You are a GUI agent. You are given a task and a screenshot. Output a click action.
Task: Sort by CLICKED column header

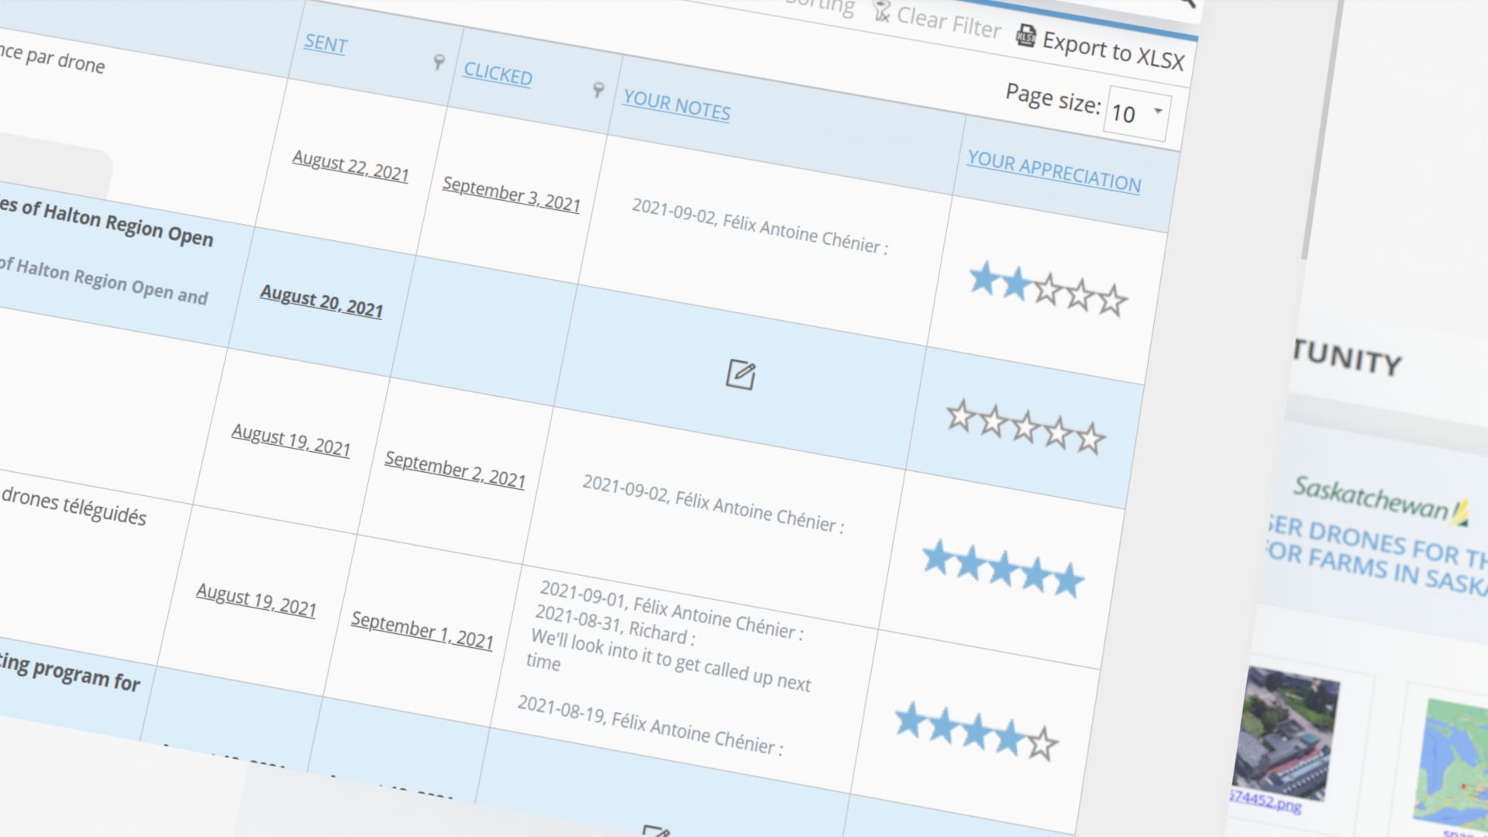(x=498, y=74)
